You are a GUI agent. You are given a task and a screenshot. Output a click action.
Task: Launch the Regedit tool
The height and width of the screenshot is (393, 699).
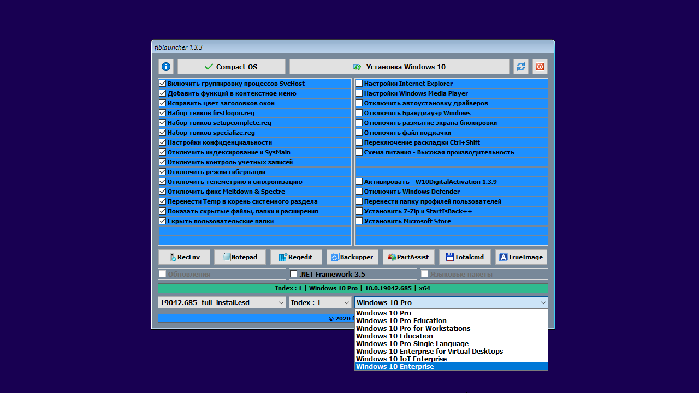tap(296, 257)
